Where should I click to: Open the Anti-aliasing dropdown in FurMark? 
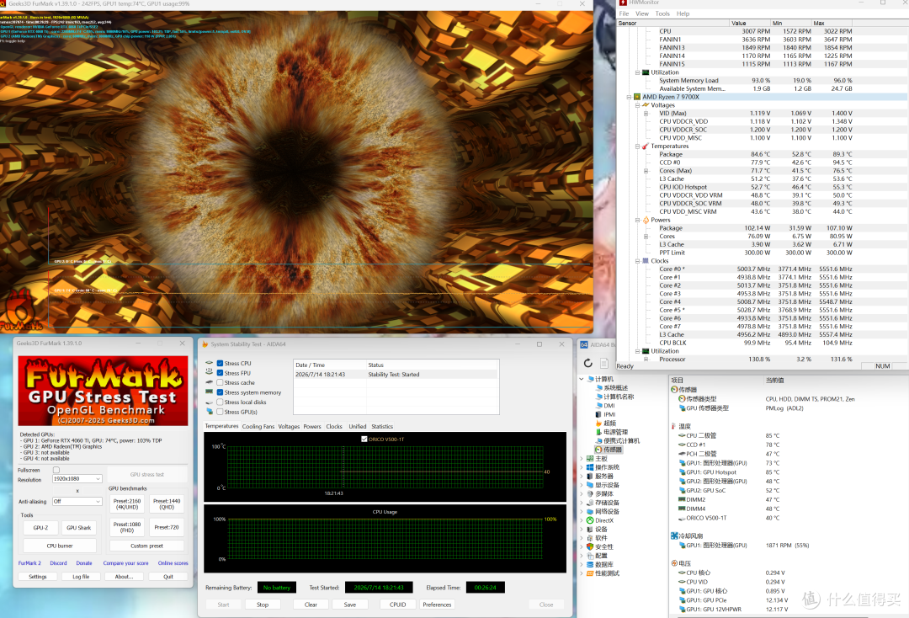click(77, 502)
